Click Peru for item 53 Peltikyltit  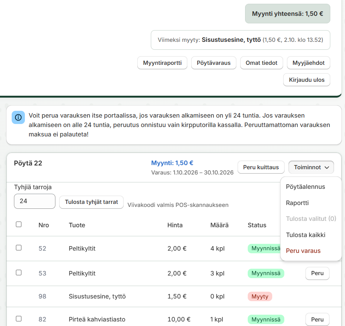click(x=317, y=273)
